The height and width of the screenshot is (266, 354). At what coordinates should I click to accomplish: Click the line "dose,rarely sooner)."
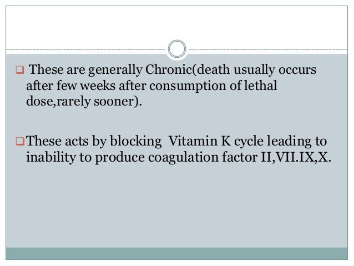coord(84,101)
